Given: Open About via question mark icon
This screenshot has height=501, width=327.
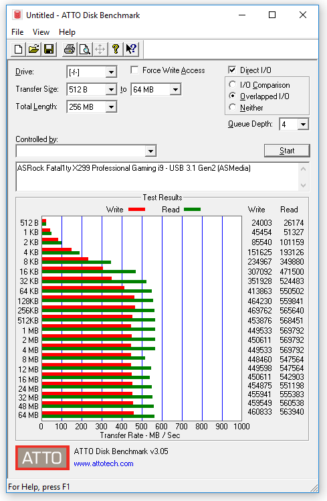Looking at the screenshot, I should [x=116, y=49].
